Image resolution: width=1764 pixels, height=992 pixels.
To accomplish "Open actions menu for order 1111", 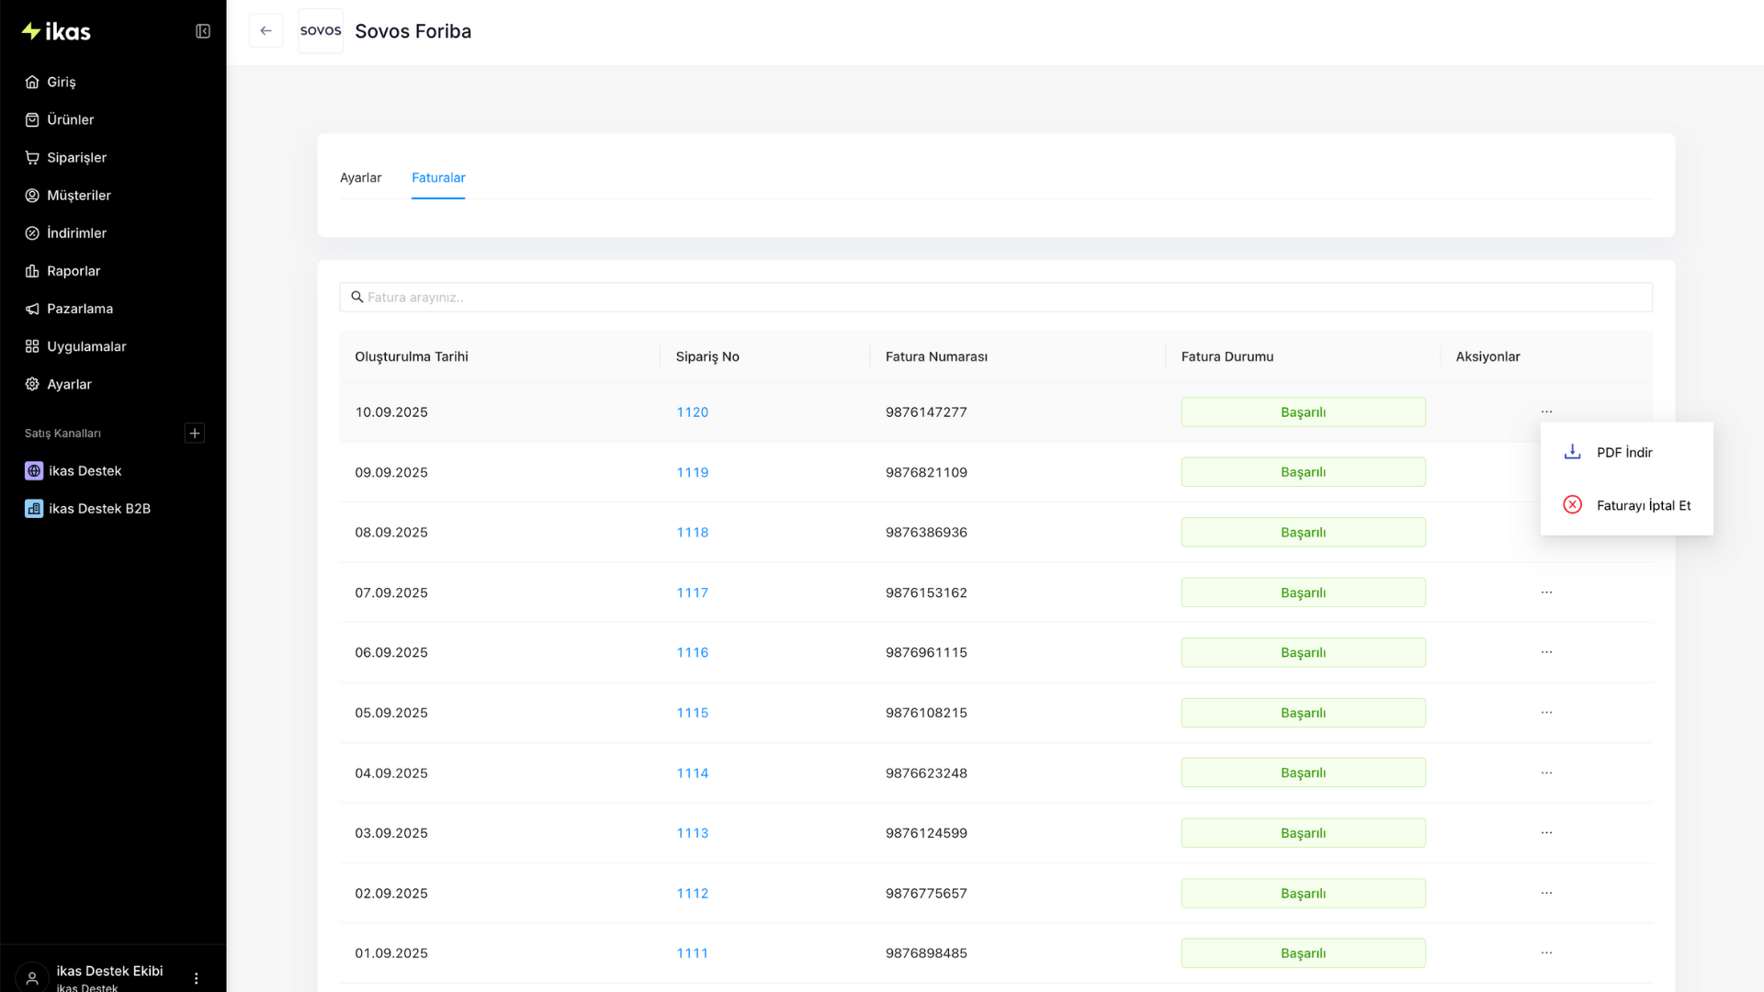I will tap(1547, 953).
